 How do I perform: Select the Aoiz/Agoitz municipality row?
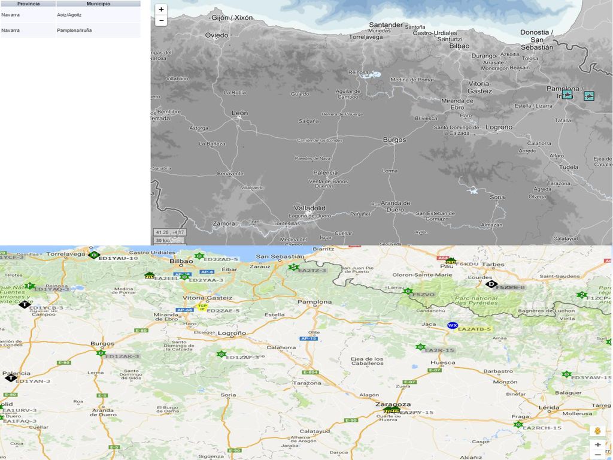71,15
